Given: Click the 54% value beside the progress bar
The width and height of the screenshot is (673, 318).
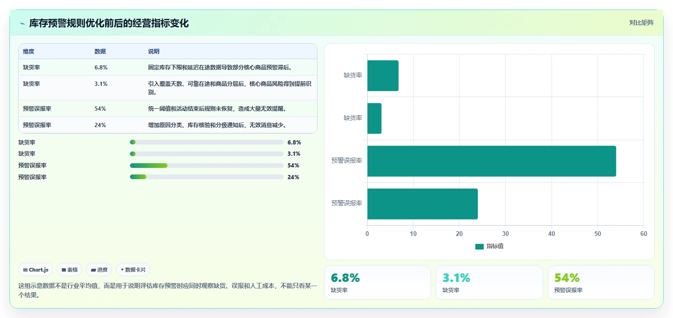Looking at the screenshot, I should (x=293, y=166).
